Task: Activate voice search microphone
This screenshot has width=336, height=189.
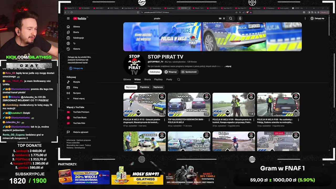Action: pyautogui.click(x=240, y=18)
